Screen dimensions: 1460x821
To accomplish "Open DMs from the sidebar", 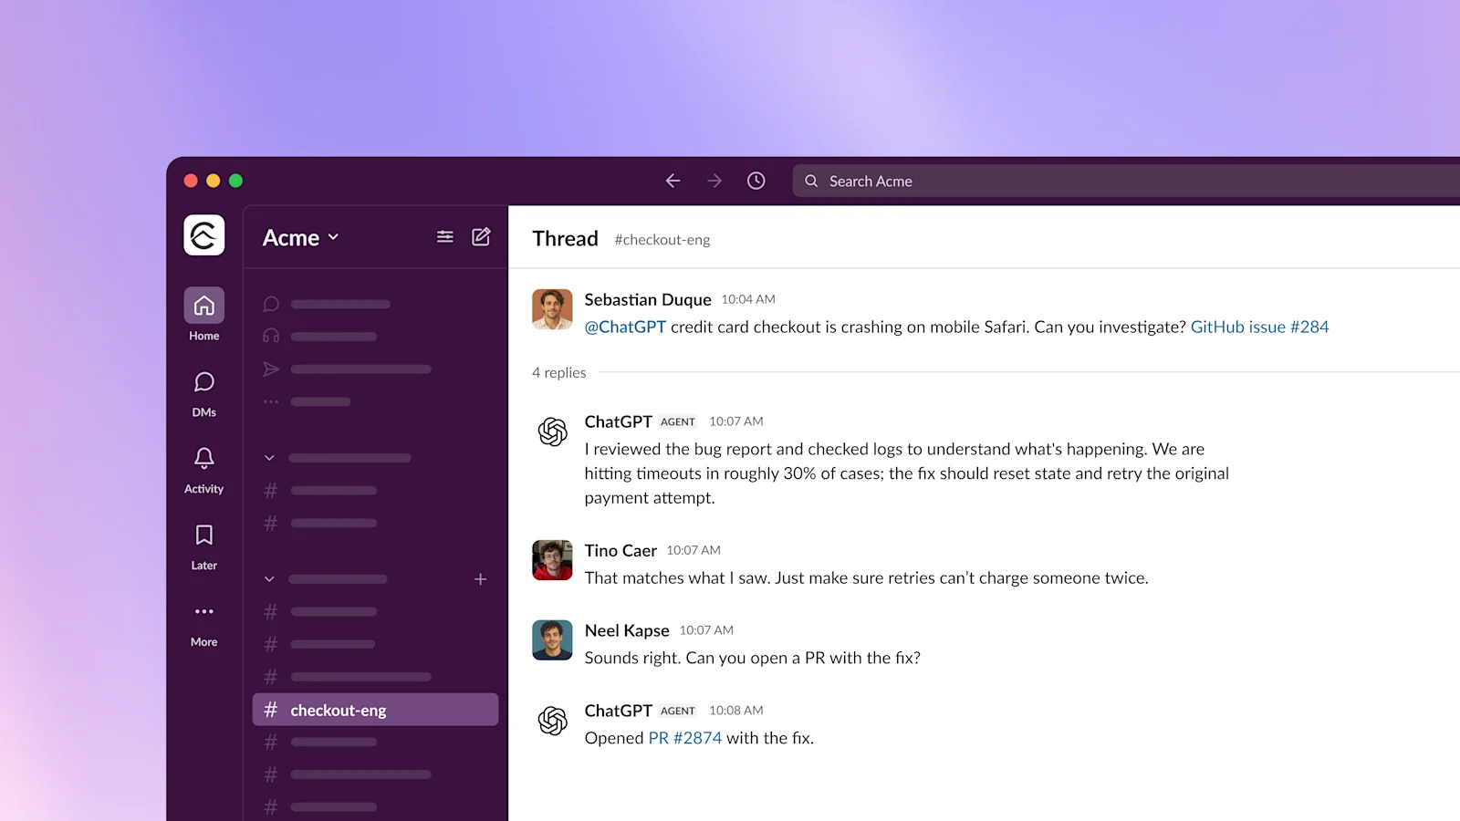I will pyautogui.click(x=204, y=393).
